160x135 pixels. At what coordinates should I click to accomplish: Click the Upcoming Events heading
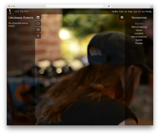pyautogui.click(x=21, y=18)
